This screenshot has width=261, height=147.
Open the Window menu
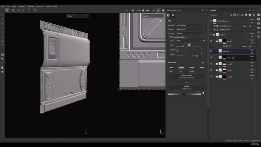pos(22,7)
